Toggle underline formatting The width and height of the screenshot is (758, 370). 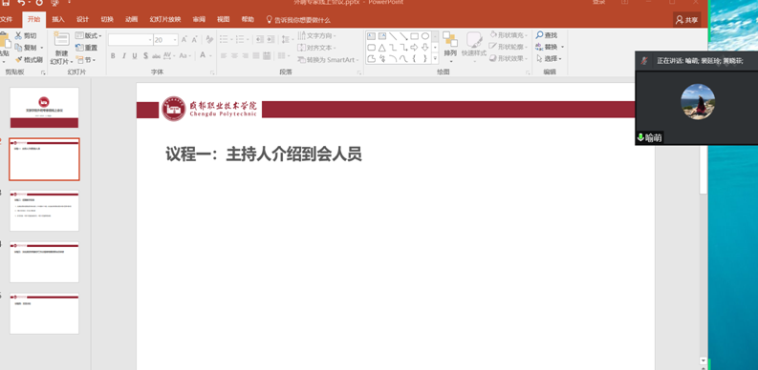[x=135, y=56]
